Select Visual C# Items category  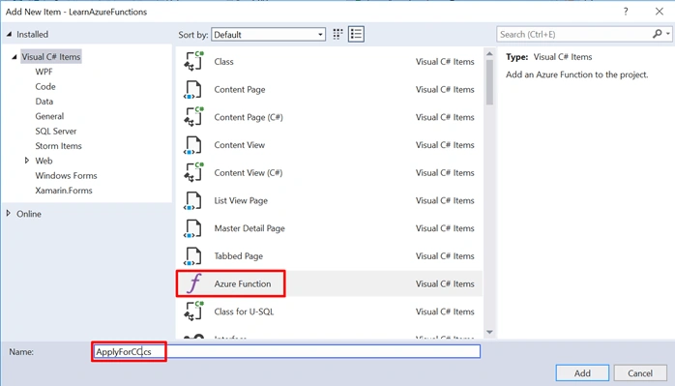click(x=51, y=57)
